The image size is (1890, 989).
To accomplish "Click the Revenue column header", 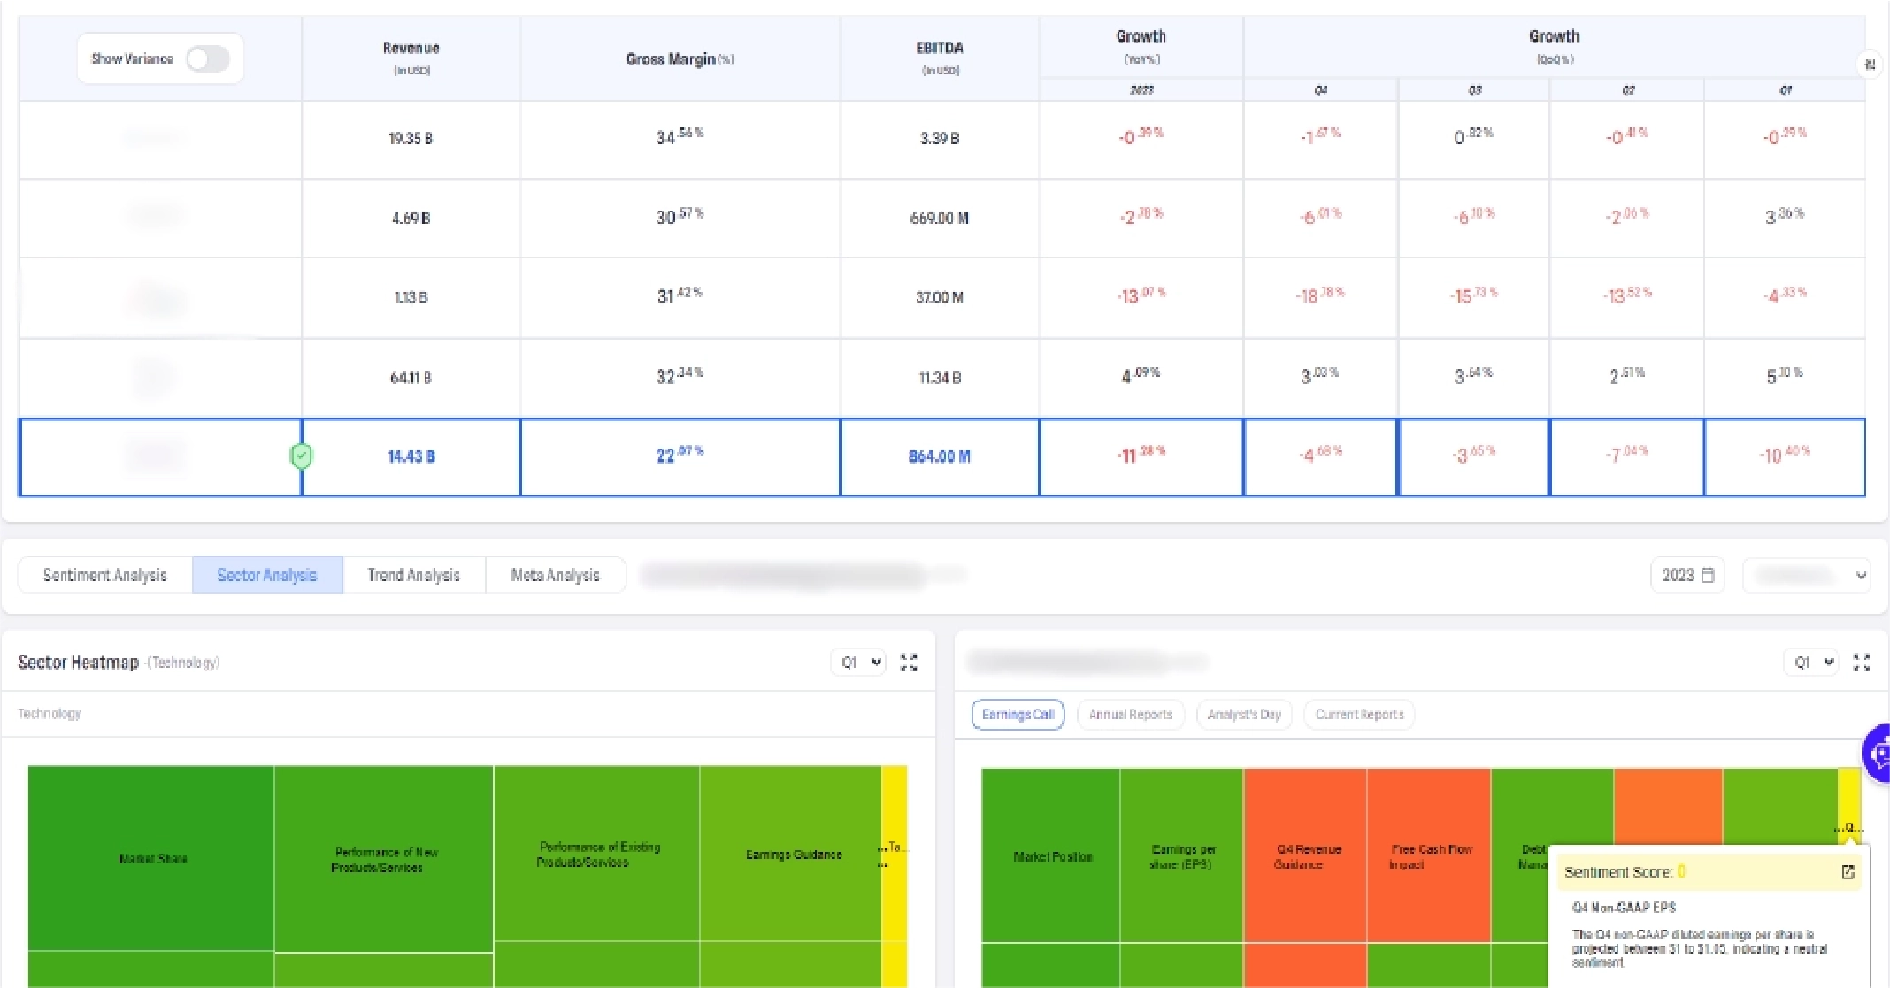I will coord(411,58).
